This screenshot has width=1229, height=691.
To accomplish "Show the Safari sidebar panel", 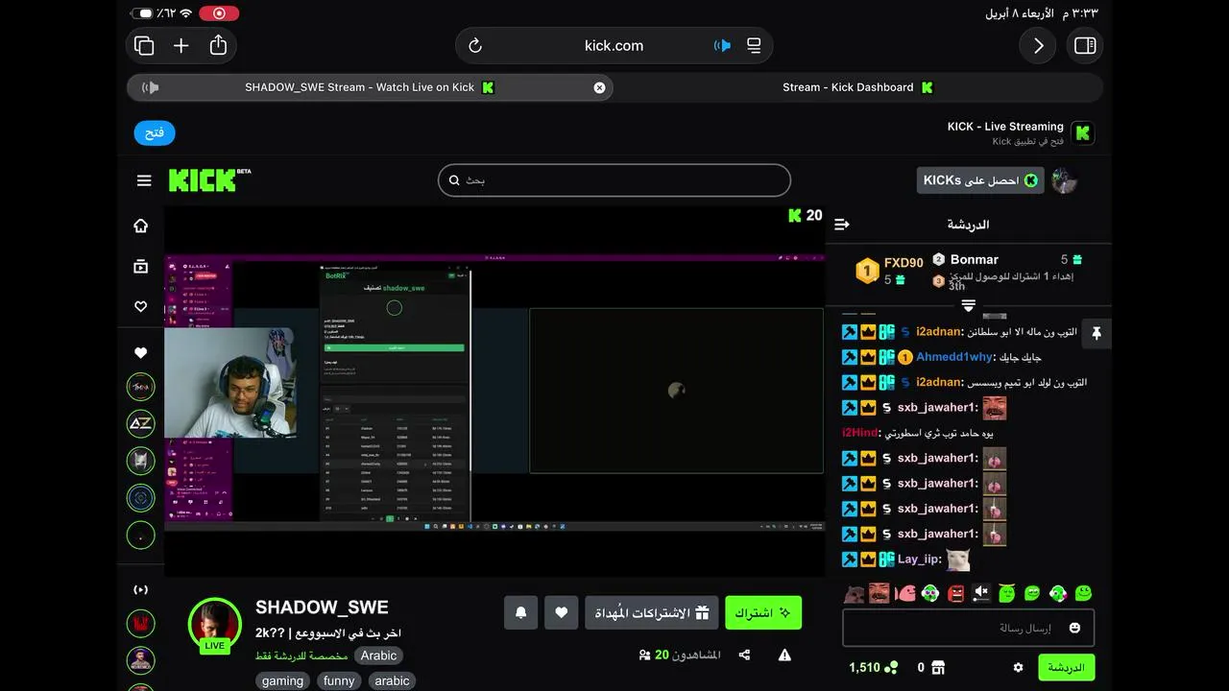I will (1085, 45).
